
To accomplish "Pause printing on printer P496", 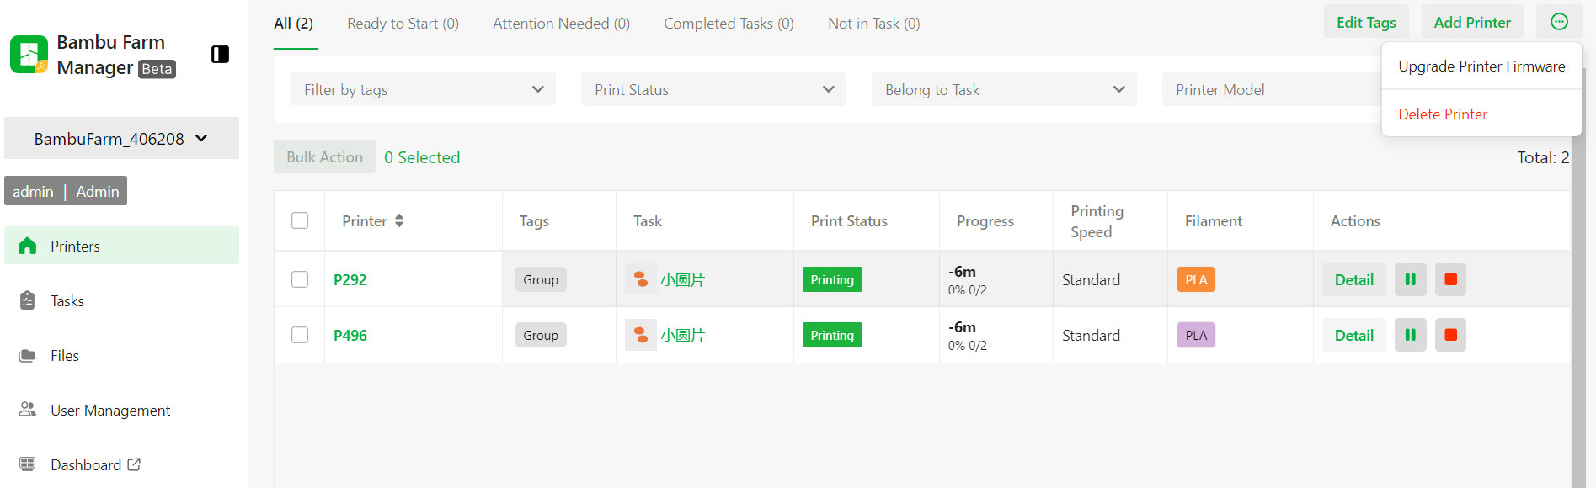I will click(x=1410, y=335).
